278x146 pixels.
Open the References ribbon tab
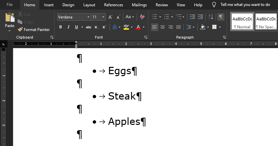click(113, 5)
